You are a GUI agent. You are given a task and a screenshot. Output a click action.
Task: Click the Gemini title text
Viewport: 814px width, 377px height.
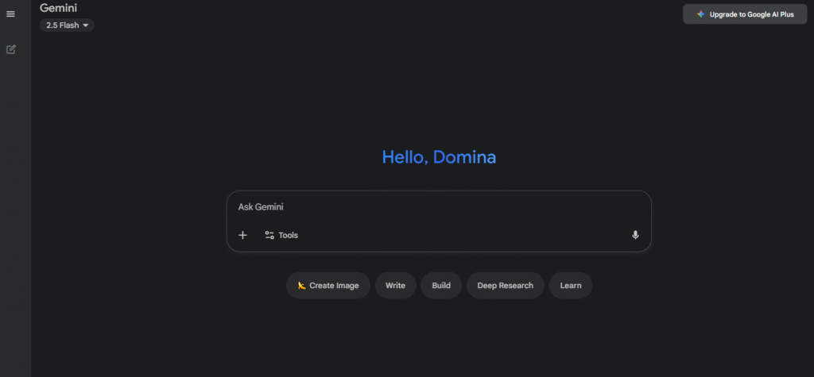pos(59,8)
